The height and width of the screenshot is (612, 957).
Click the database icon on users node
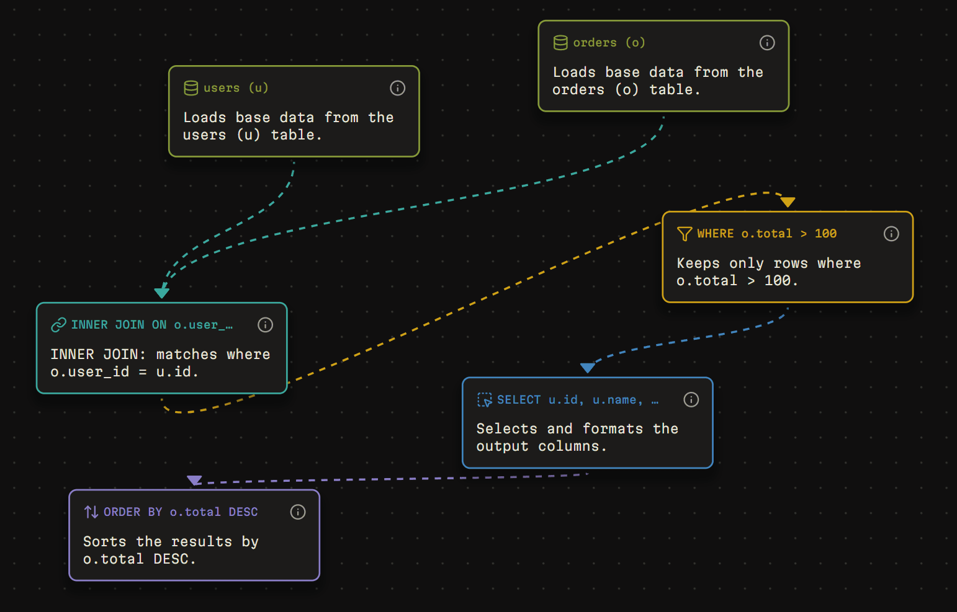point(191,88)
